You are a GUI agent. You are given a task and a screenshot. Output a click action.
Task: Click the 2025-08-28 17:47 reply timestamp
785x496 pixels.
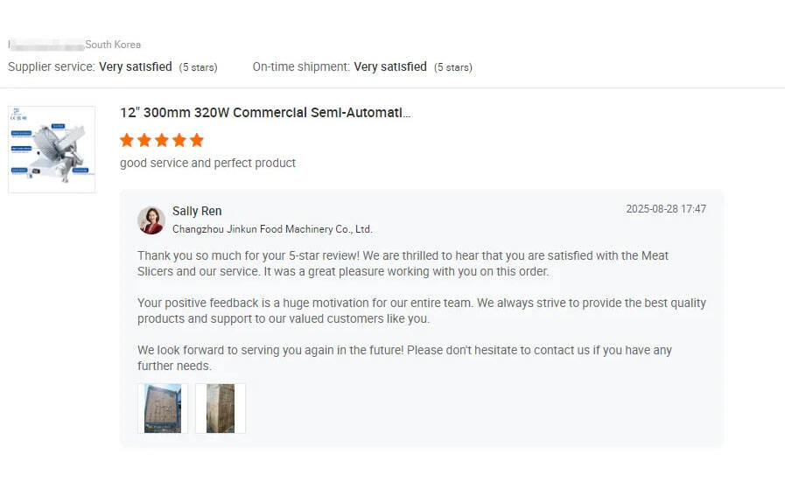(666, 209)
